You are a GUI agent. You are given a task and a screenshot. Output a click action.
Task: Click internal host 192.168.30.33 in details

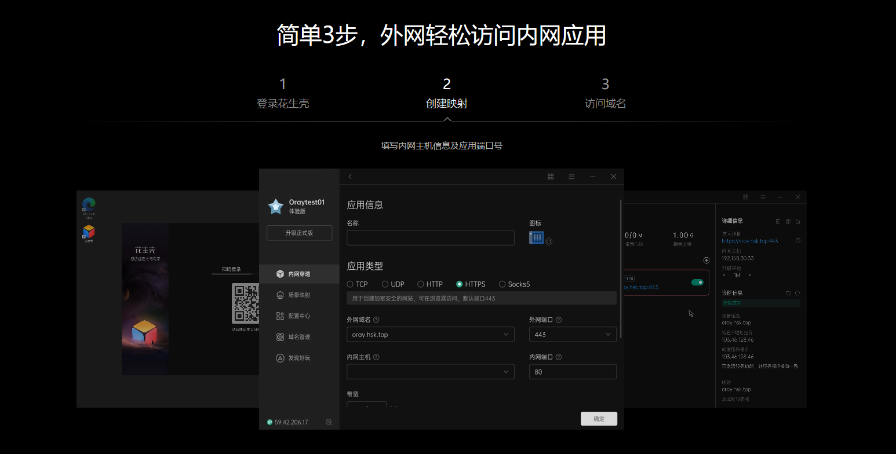point(737,258)
